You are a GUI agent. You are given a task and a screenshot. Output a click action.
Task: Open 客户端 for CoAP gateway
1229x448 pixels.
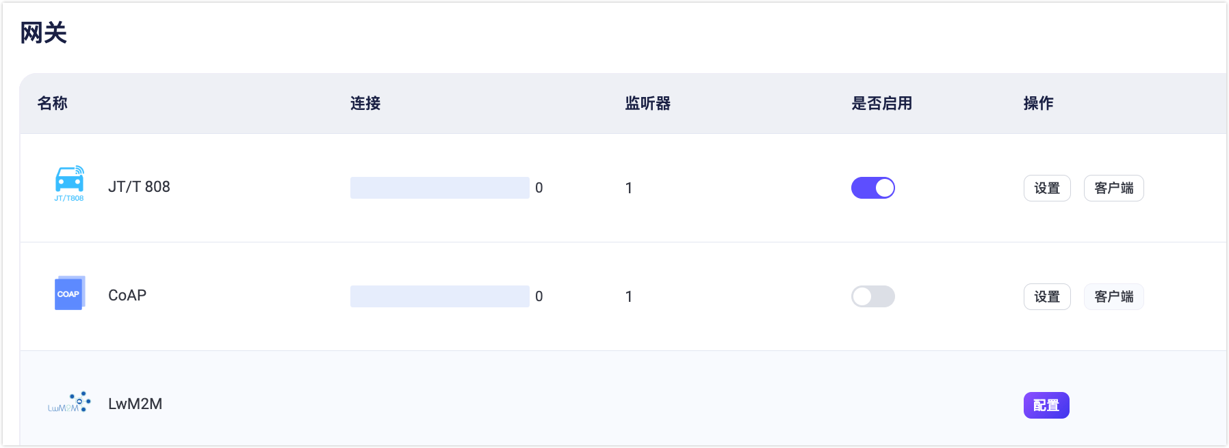(1113, 296)
